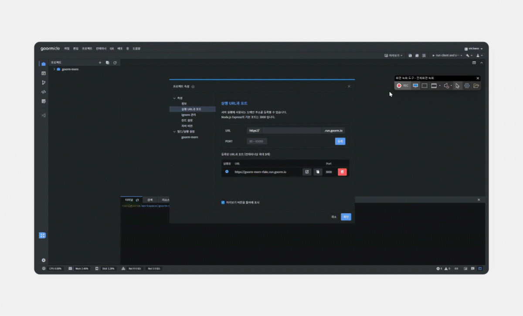Open the first menu bar item after goormide logo
The image size is (523, 316).
[67, 48]
